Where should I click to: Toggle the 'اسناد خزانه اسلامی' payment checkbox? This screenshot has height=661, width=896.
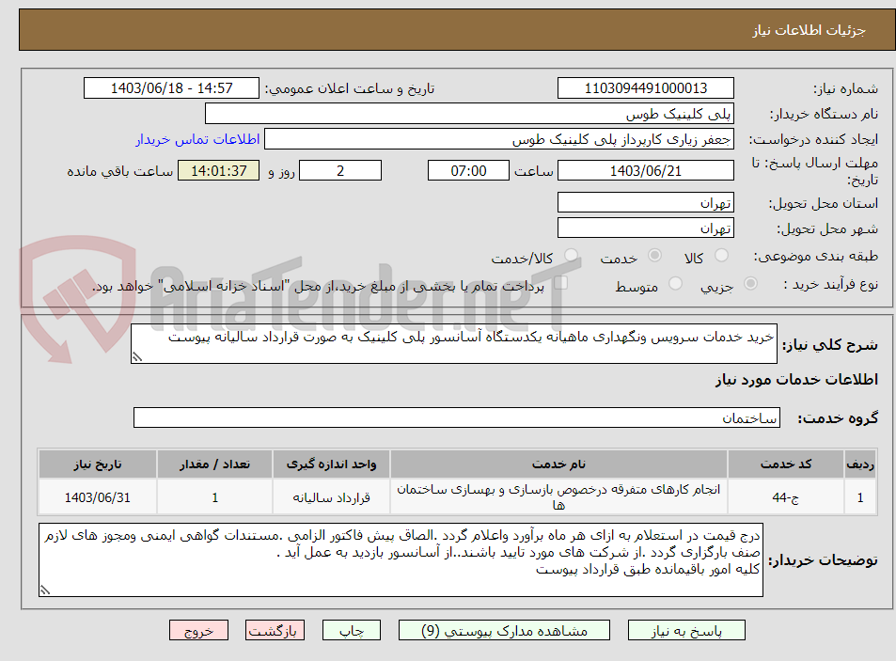pyautogui.click(x=560, y=283)
